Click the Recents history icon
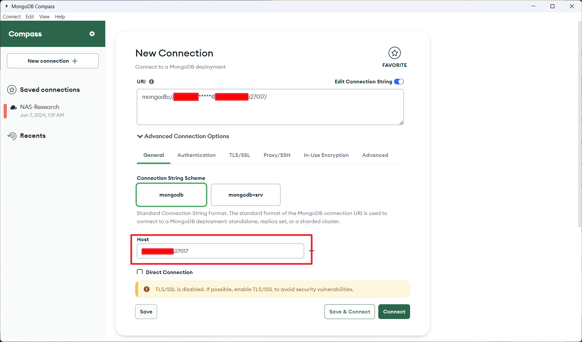 click(12, 136)
